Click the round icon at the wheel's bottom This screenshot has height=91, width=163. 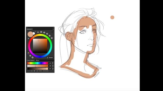(33, 57)
